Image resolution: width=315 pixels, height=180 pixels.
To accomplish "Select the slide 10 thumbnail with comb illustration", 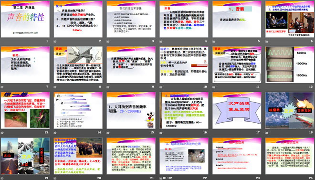I will (184, 64).
